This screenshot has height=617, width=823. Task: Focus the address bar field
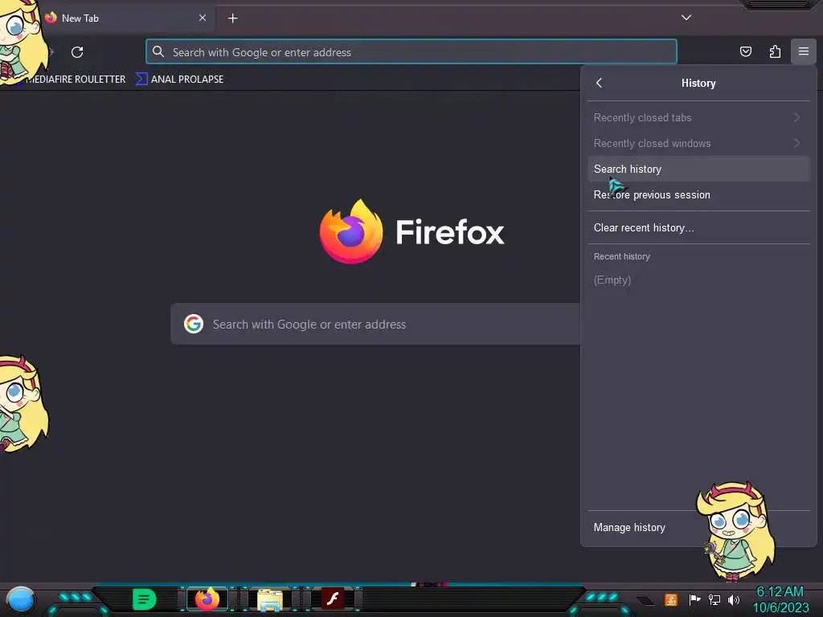pyautogui.click(x=411, y=52)
